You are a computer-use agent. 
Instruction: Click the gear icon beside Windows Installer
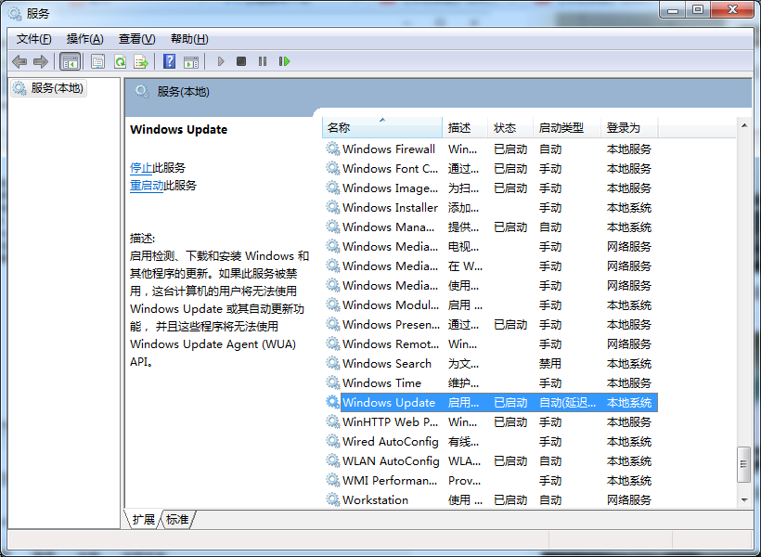[332, 207]
